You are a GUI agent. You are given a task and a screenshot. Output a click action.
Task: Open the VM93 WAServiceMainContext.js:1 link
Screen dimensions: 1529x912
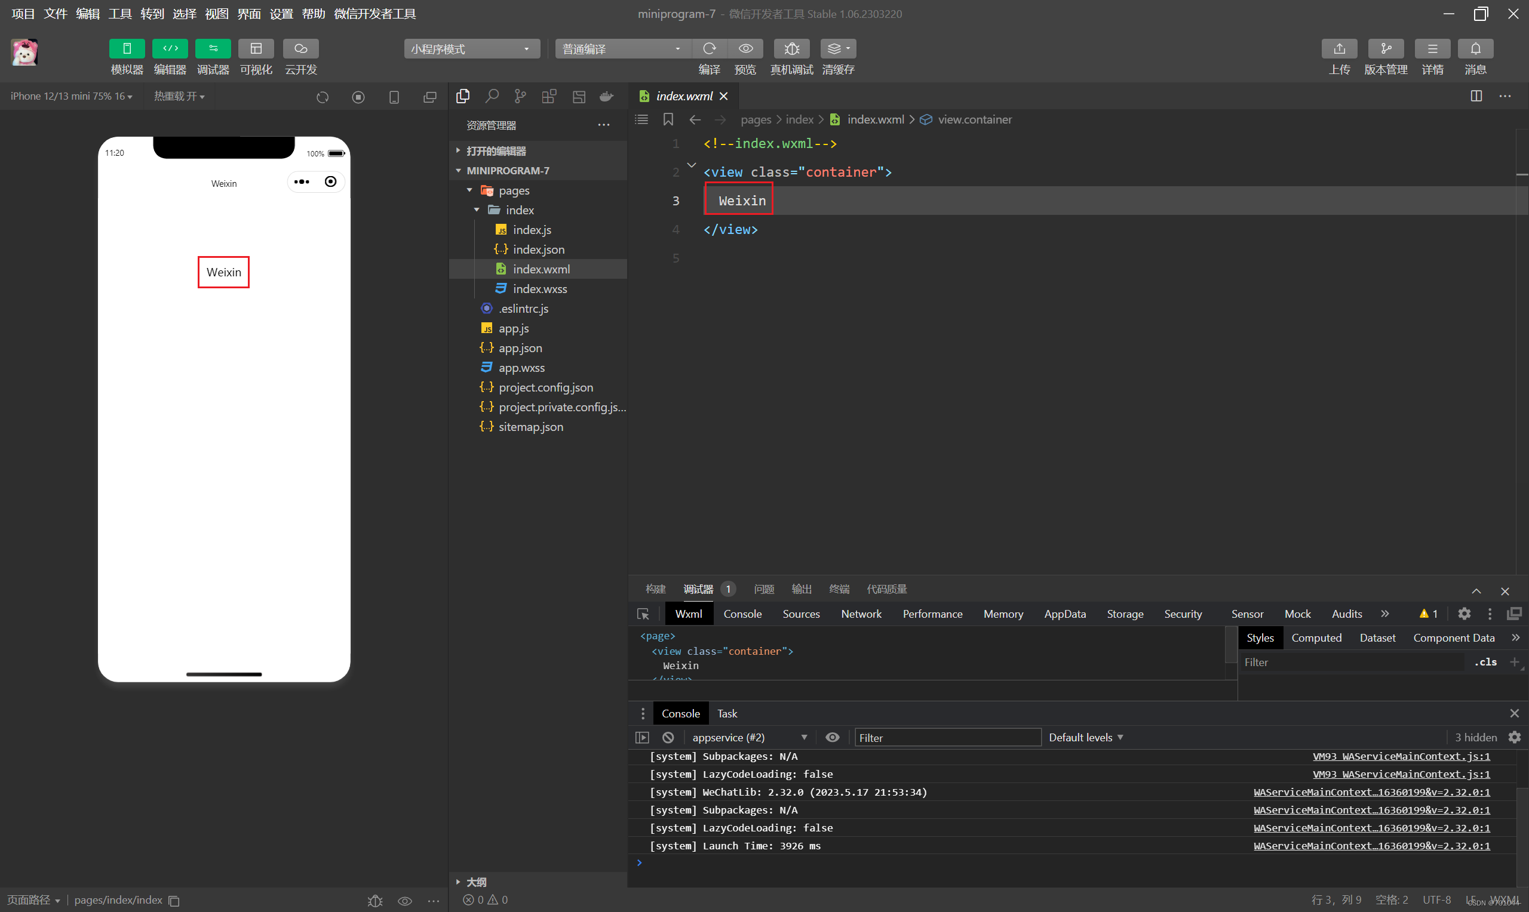pyautogui.click(x=1401, y=756)
